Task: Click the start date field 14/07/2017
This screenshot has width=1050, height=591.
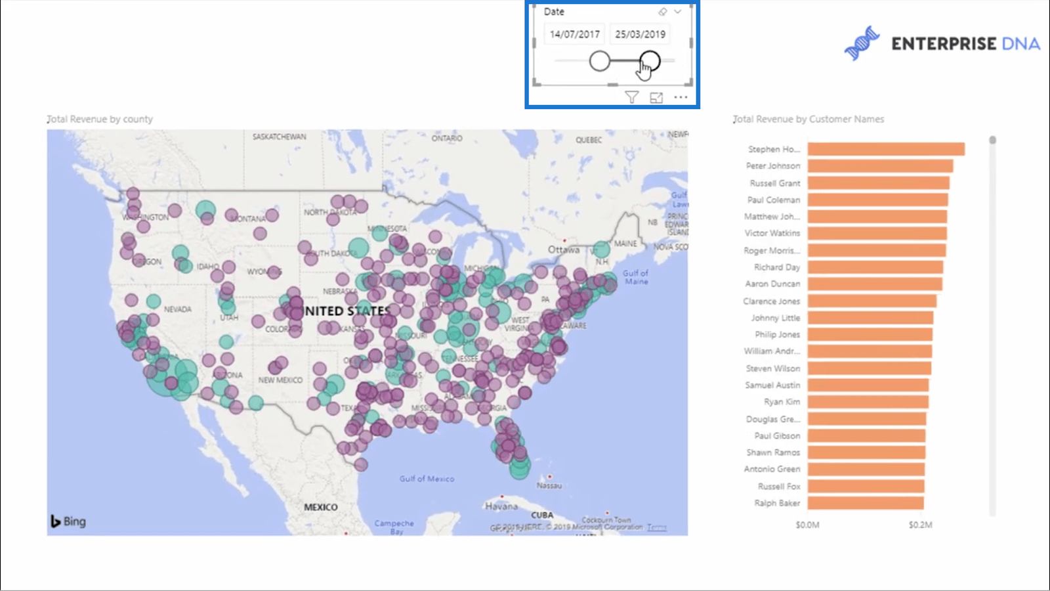Action: pyautogui.click(x=575, y=34)
